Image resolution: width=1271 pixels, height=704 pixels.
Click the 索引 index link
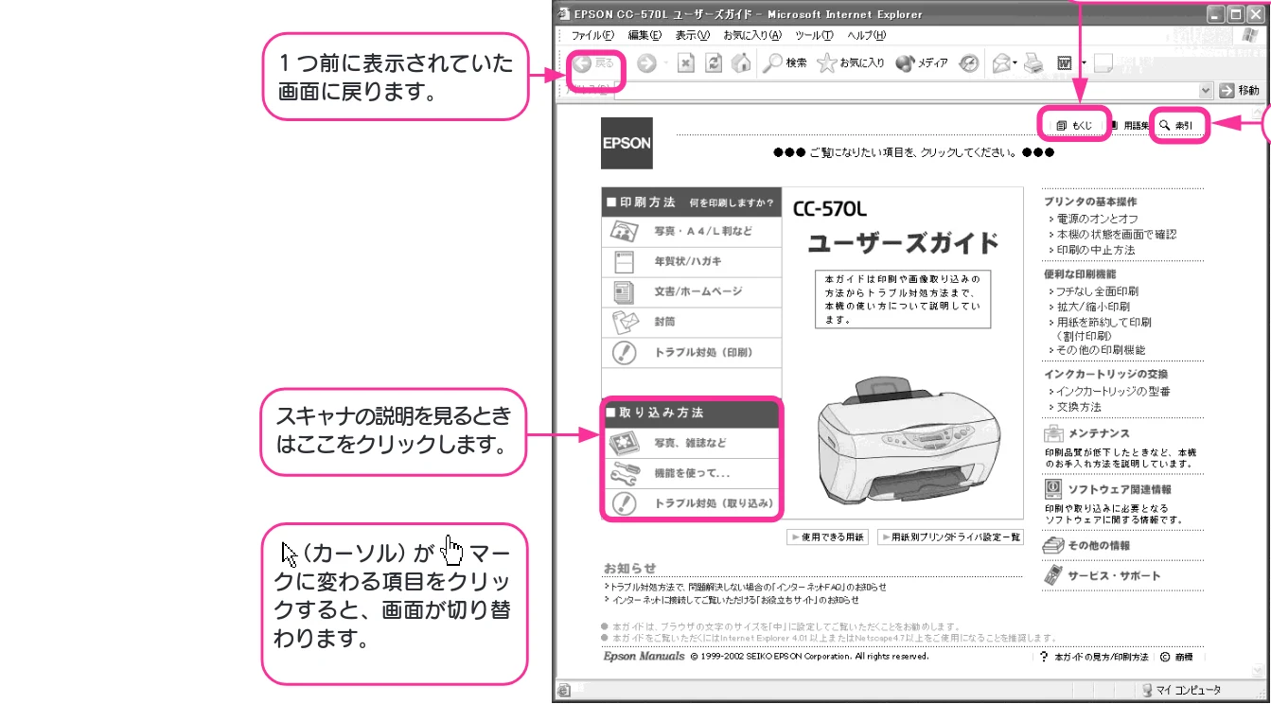1176,125
